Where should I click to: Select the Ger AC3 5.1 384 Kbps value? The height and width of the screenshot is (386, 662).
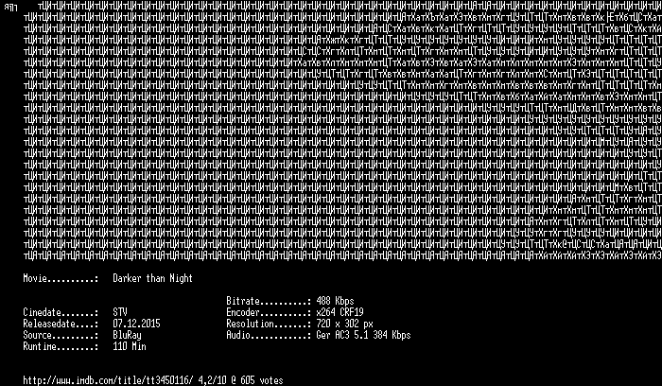pyautogui.click(x=363, y=335)
